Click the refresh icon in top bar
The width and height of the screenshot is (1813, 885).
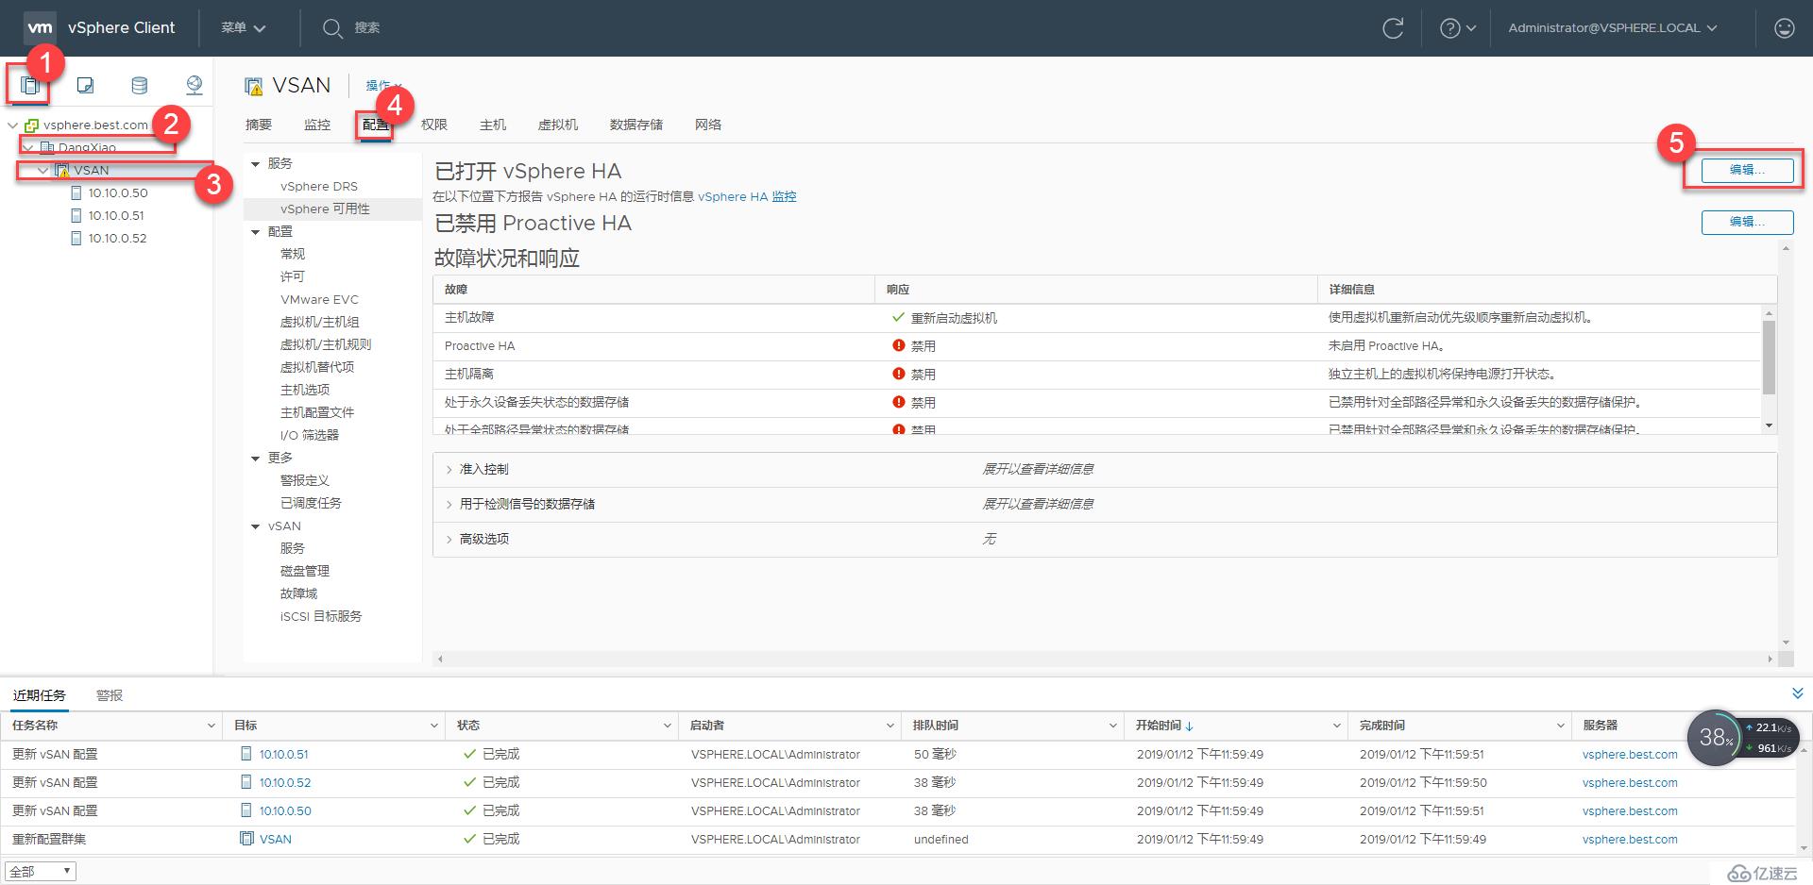[x=1393, y=28]
